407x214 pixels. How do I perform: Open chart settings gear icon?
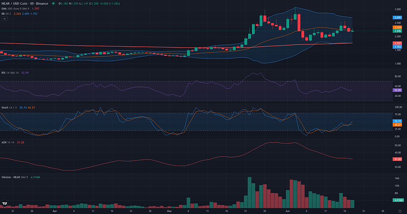[400, 211]
